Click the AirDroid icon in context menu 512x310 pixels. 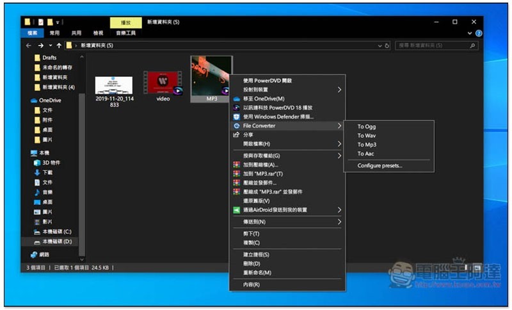click(x=236, y=209)
